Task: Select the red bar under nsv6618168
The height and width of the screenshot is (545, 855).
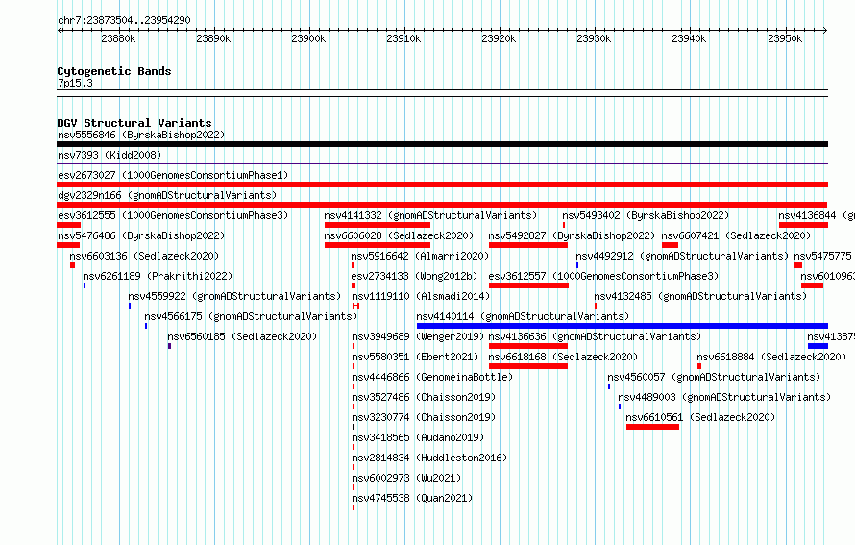Action: click(x=528, y=366)
